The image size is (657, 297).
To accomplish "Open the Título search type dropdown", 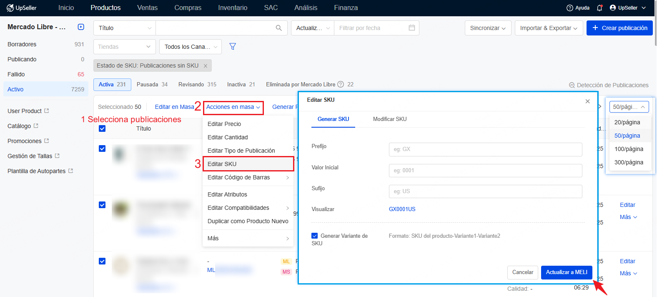I will [125, 28].
